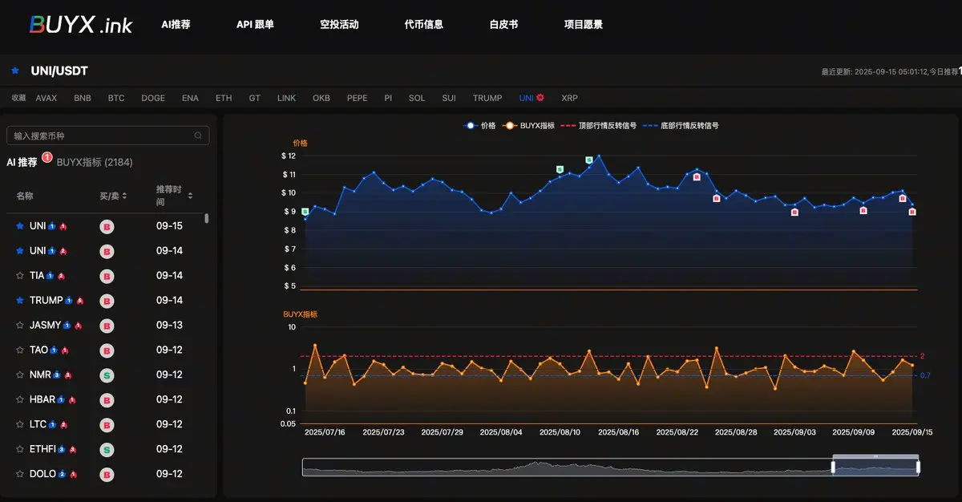962x502 pixels.
Task: Click the right handle of zoom slider
Action: coord(918,467)
